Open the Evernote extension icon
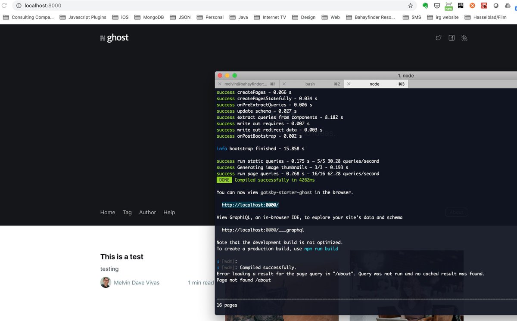517x321 pixels. 425,6
